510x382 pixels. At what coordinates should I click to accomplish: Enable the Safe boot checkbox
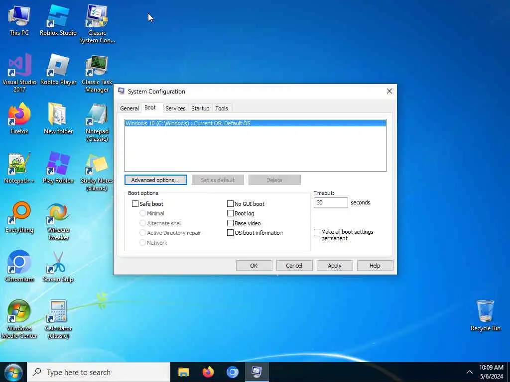coord(135,203)
